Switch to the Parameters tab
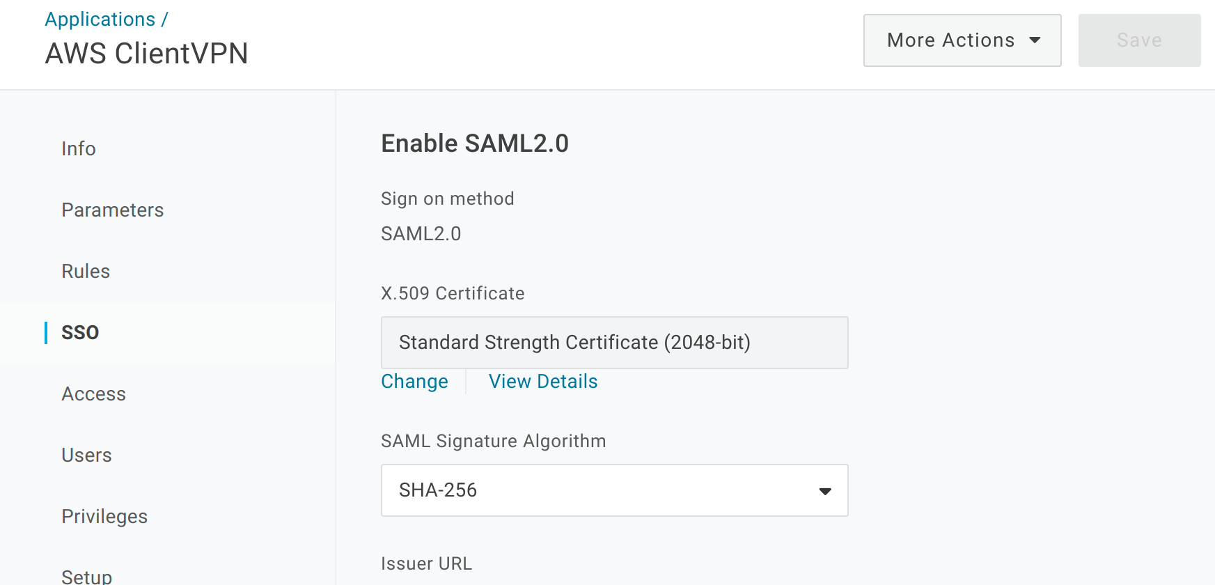Viewport: 1215px width, 585px height. coord(113,210)
